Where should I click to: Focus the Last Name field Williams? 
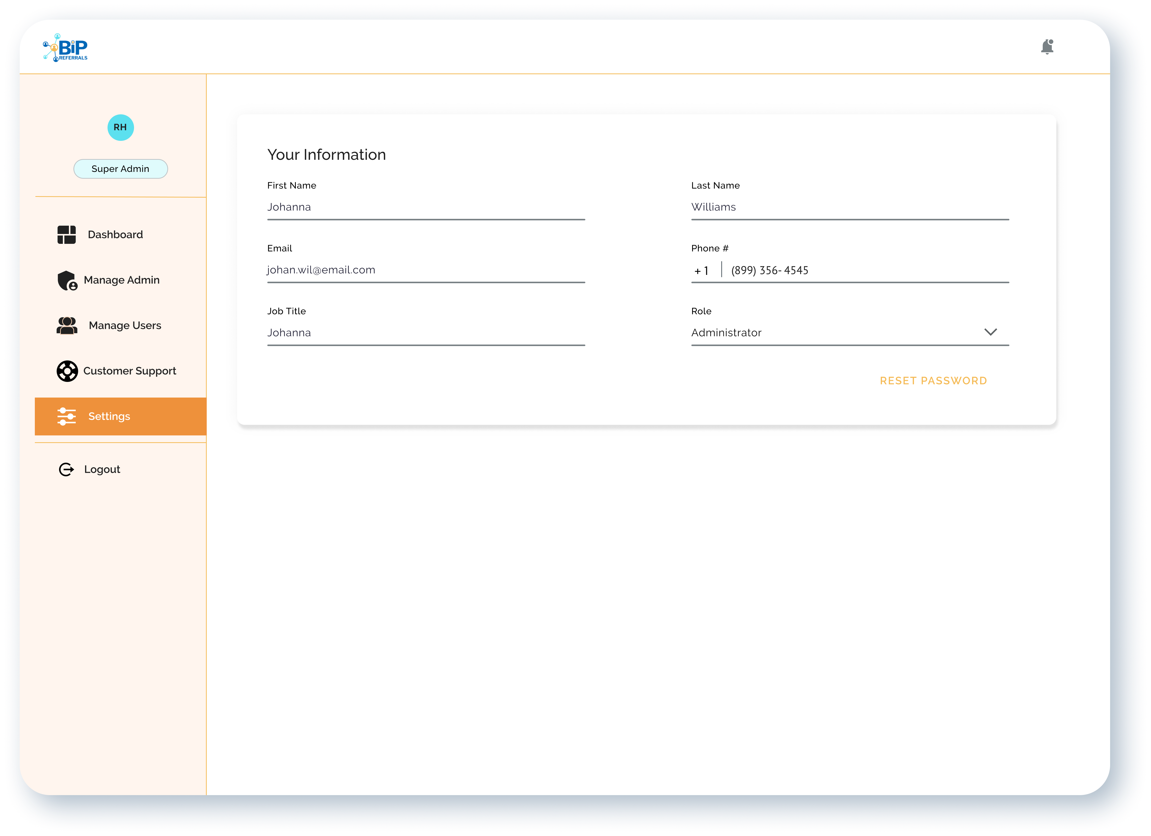coord(850,207)
